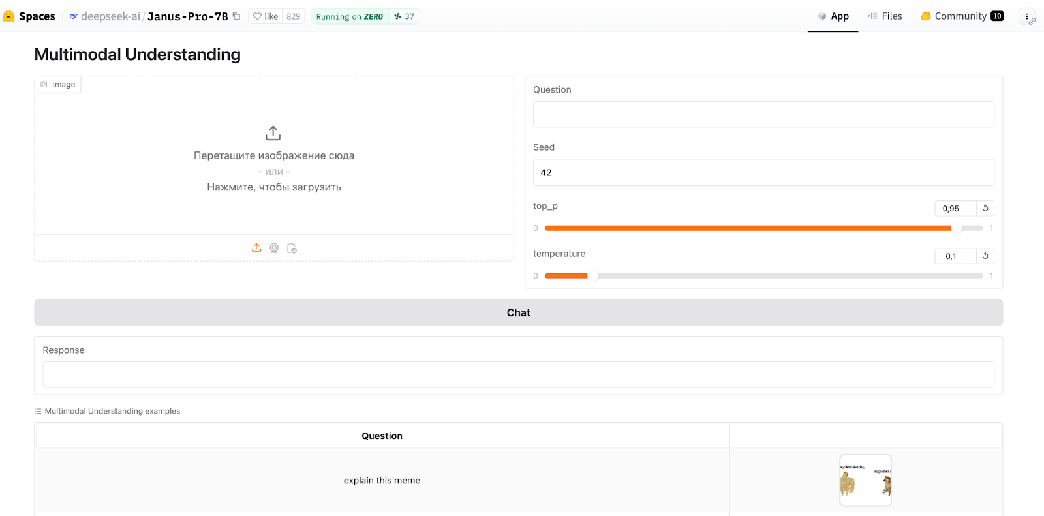The width and height of the screenshot is (1044, 516).
Task: Like the Janus-Pro-7B space
Action: (x=266, y=16)
